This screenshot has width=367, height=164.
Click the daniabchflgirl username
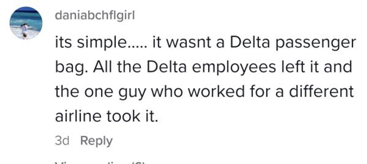94,16
